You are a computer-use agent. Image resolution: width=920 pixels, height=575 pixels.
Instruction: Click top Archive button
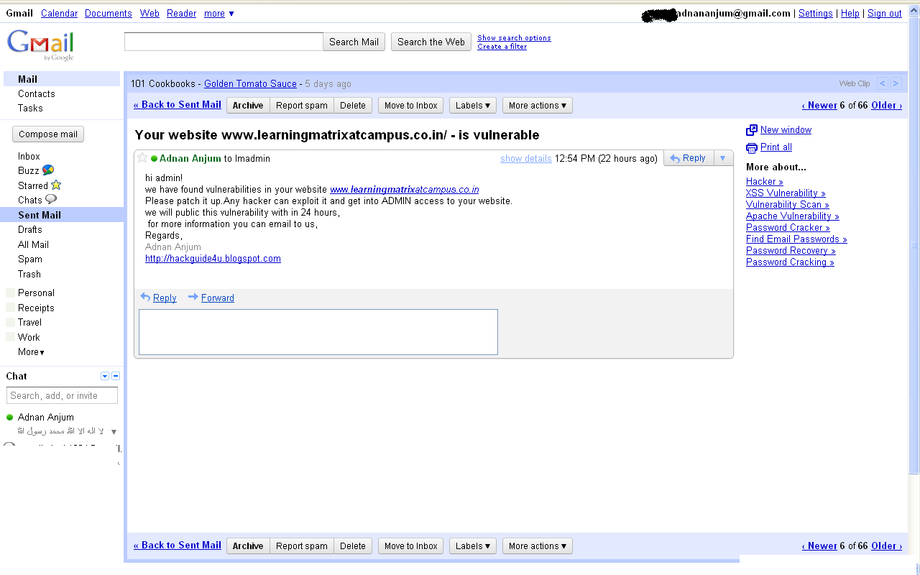248,106
